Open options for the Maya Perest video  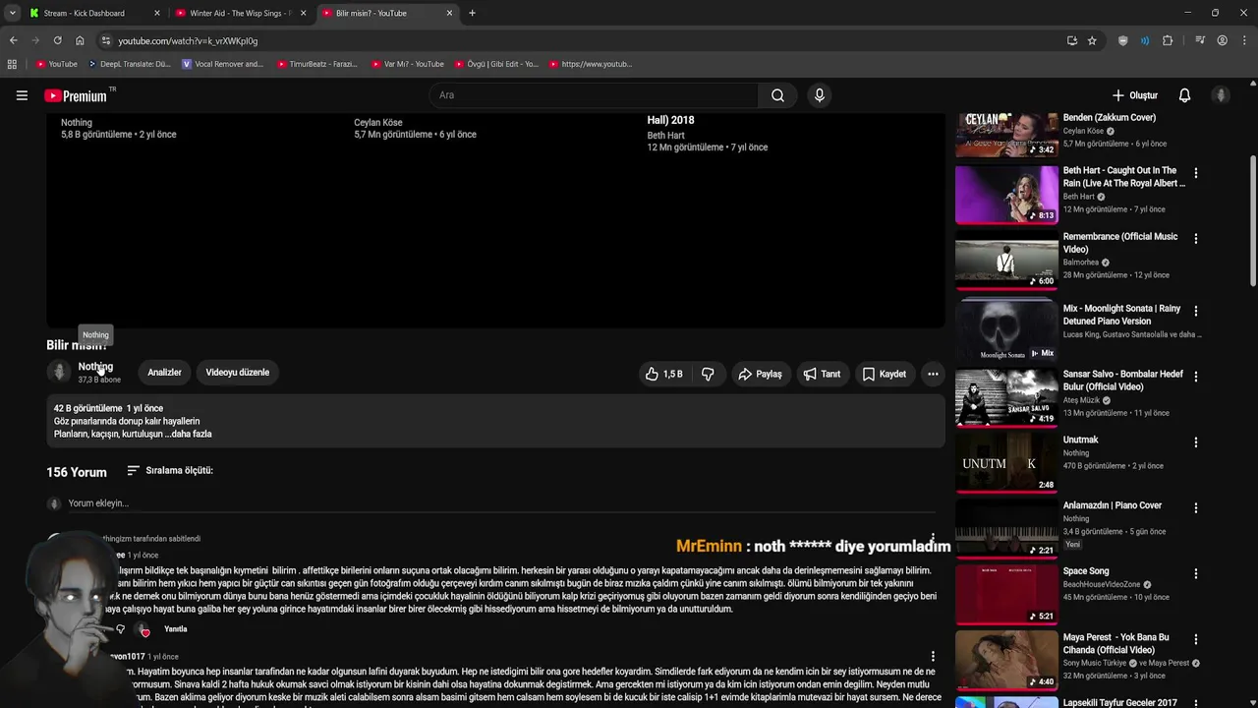click(1196, 640)
